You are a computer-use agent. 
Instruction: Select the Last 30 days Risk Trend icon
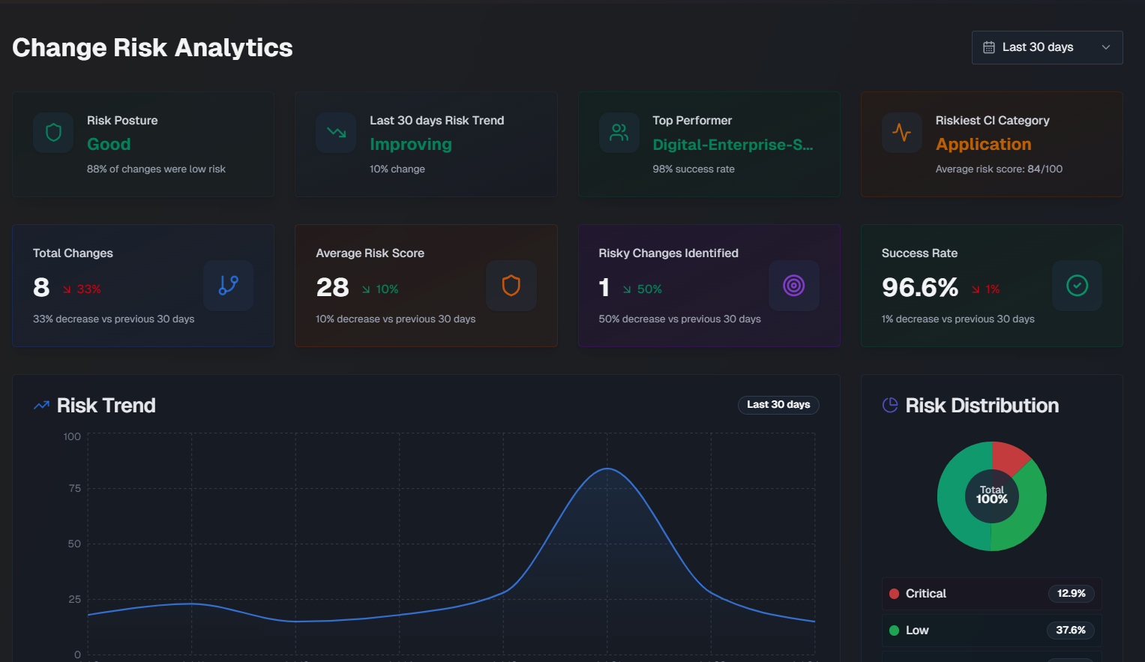336,132
